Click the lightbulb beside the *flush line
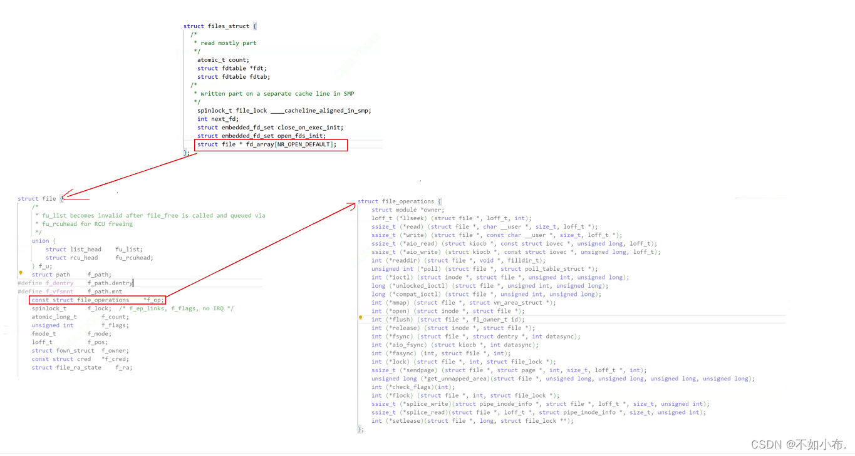 click(x=360, y=318)
